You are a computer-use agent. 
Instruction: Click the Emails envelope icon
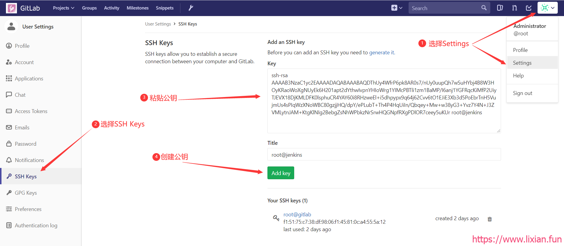9,127
